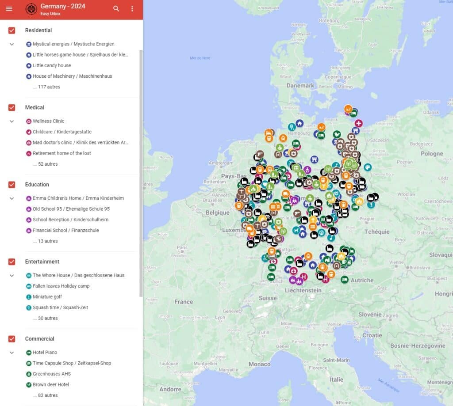Click the sidebar scrollbar track
This screenshot has height=406, width=453.
coord(141,133)
